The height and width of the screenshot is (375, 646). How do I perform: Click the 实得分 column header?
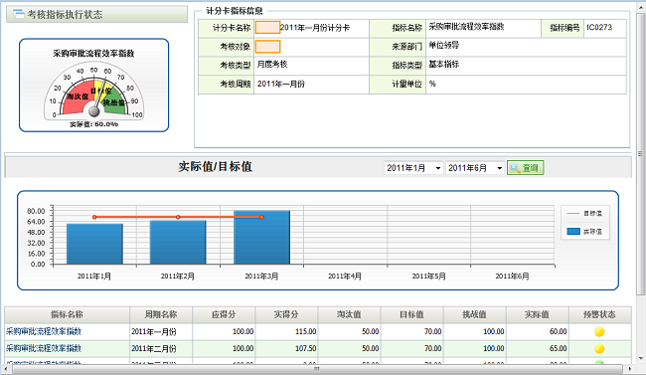click(x=286, y=314)
